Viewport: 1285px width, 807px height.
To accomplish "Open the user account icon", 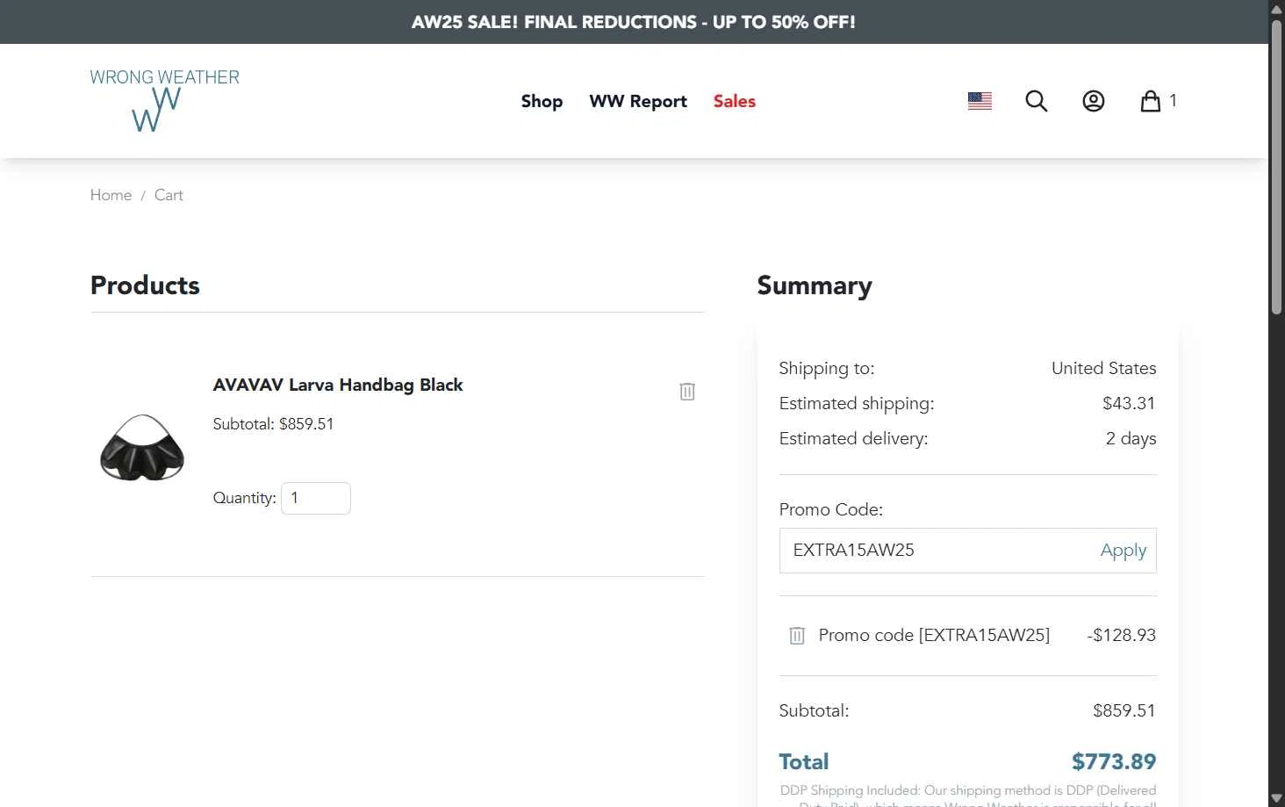I will click(1093, 101).
